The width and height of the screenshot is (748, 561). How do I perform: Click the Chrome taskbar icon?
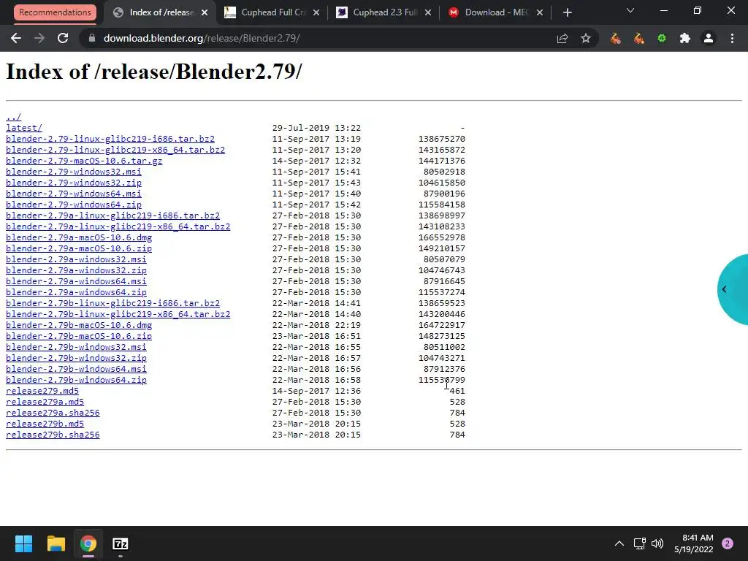[x=88, y=543]
